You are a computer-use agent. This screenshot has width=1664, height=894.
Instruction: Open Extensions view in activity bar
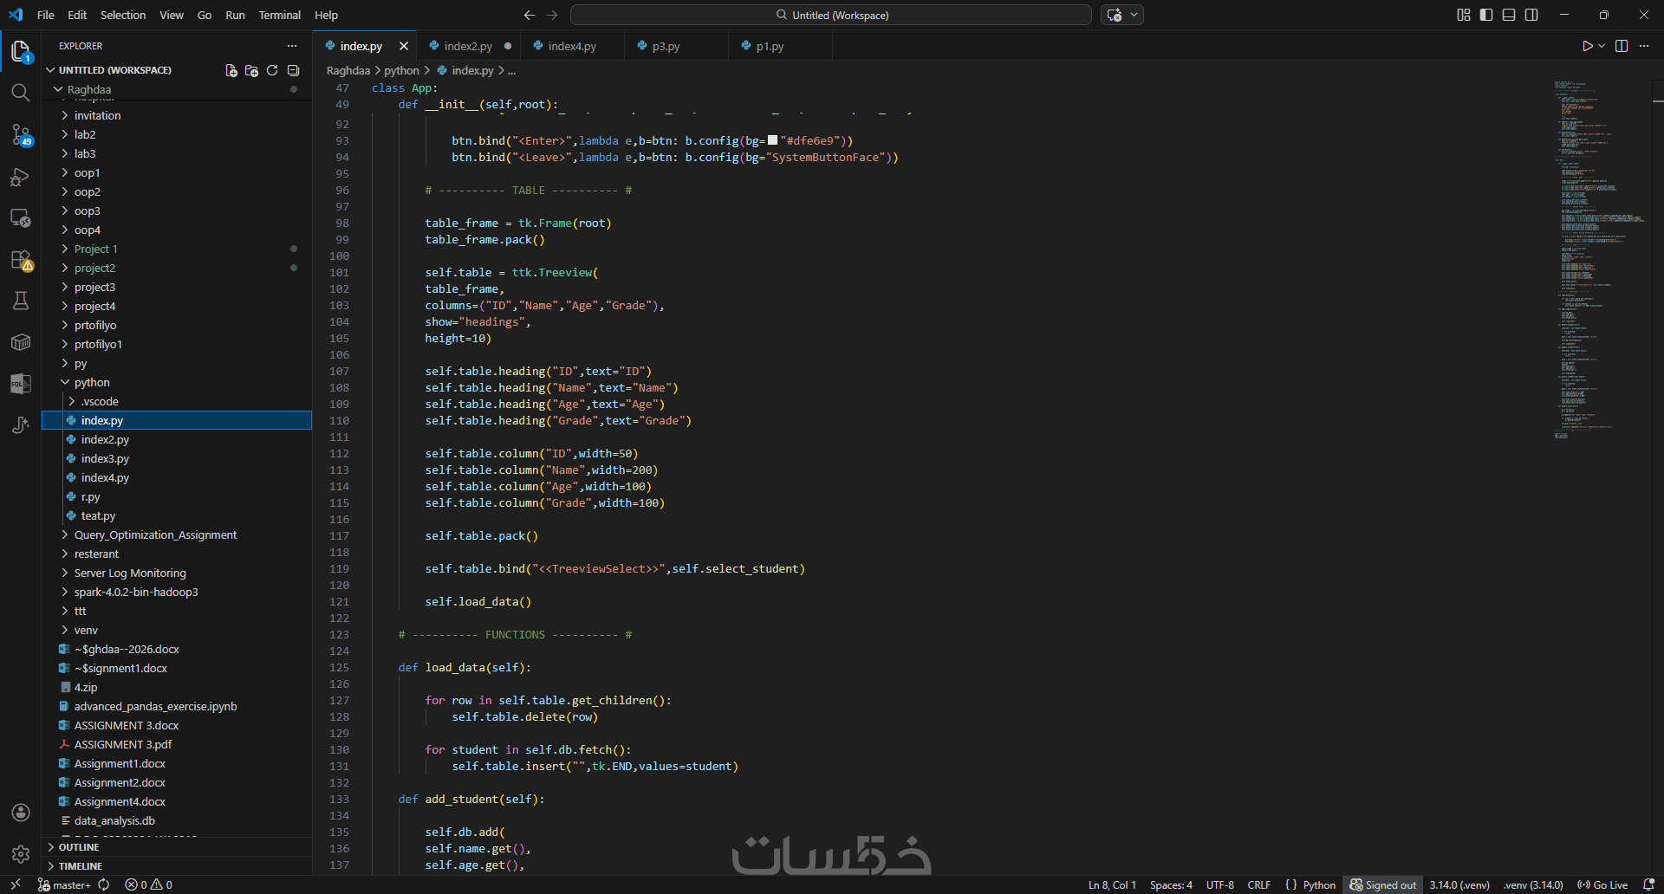tap(21, 259)
